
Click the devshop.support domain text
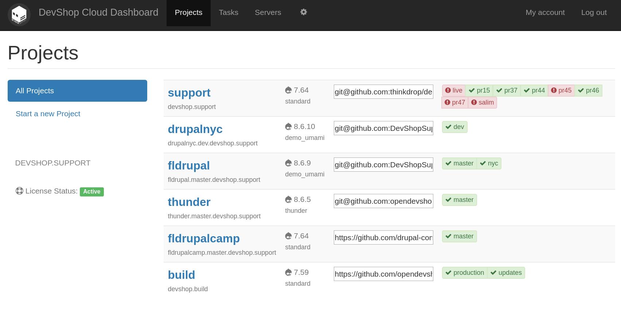click(192, 107)
